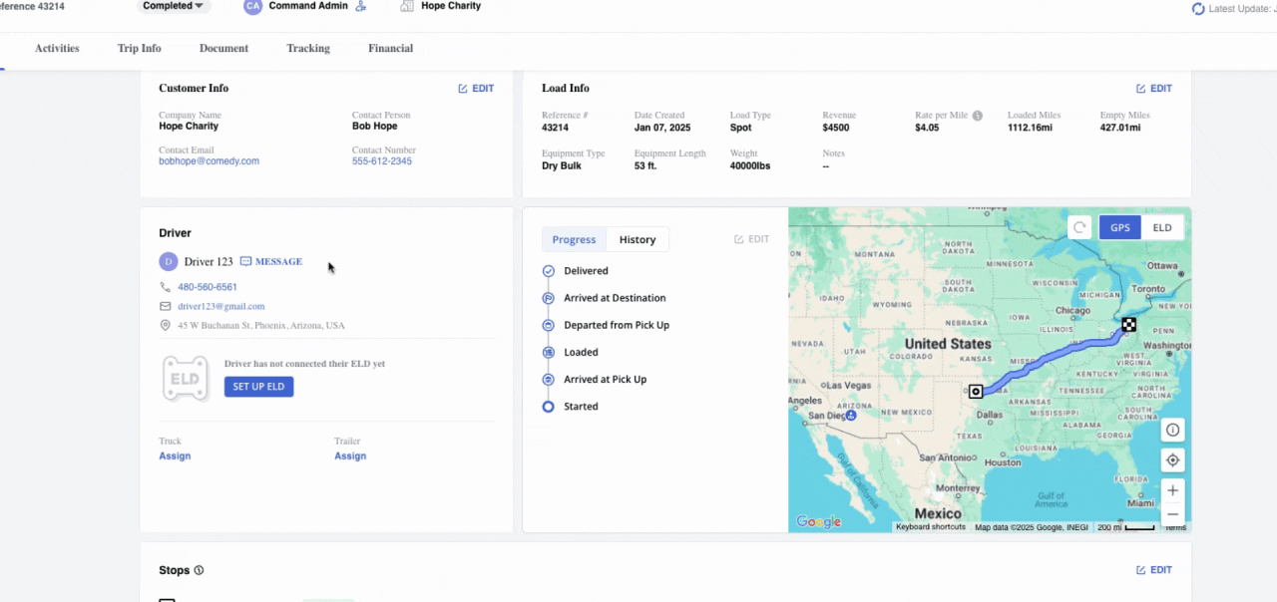The image size is (1277, 602).
Task: Click the map info icon
Action: point(1172,431)
